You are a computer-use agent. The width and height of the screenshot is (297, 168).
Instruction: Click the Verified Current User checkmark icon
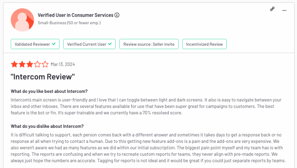click(x=110, y=44)
